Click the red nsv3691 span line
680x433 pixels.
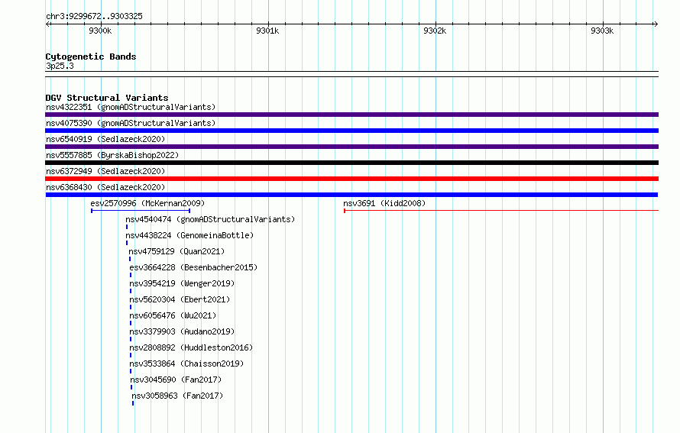click(501, 211)
